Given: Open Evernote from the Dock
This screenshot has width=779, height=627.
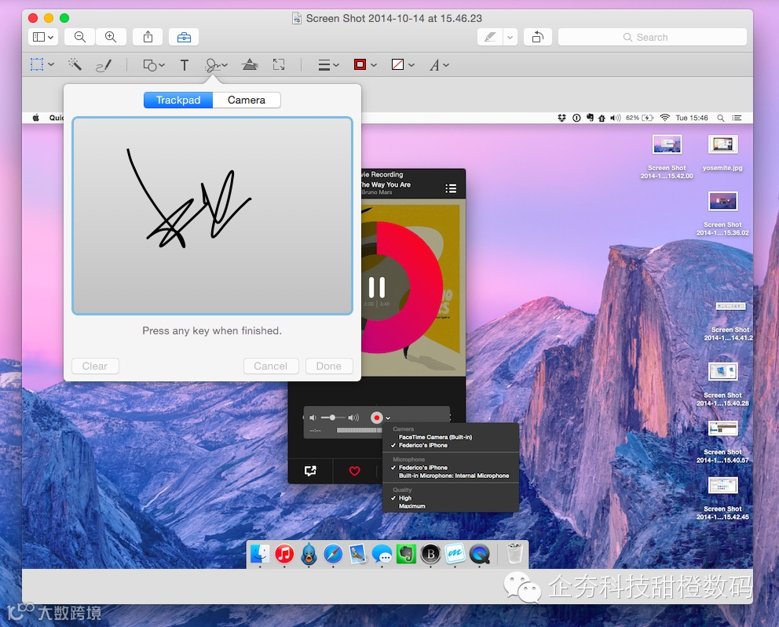Looking at the screenshot, I should pyautogui.click(x=406, y=554).
